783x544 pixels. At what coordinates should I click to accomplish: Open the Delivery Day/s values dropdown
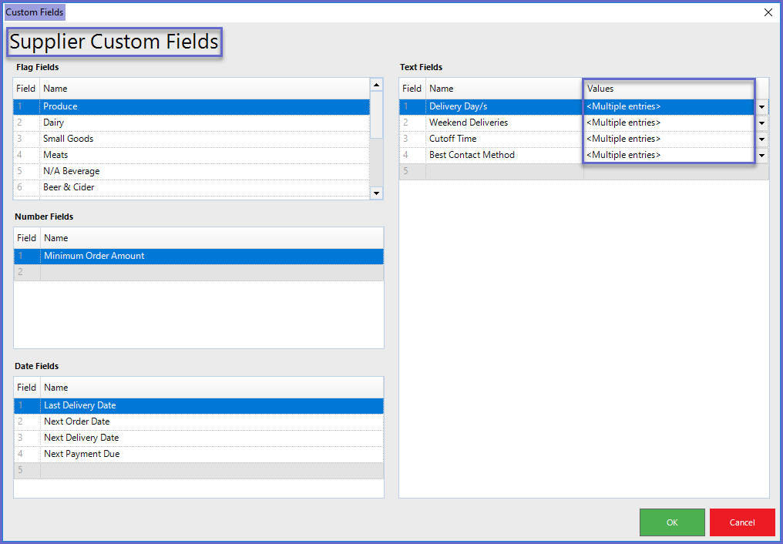(x=761, y=107)
